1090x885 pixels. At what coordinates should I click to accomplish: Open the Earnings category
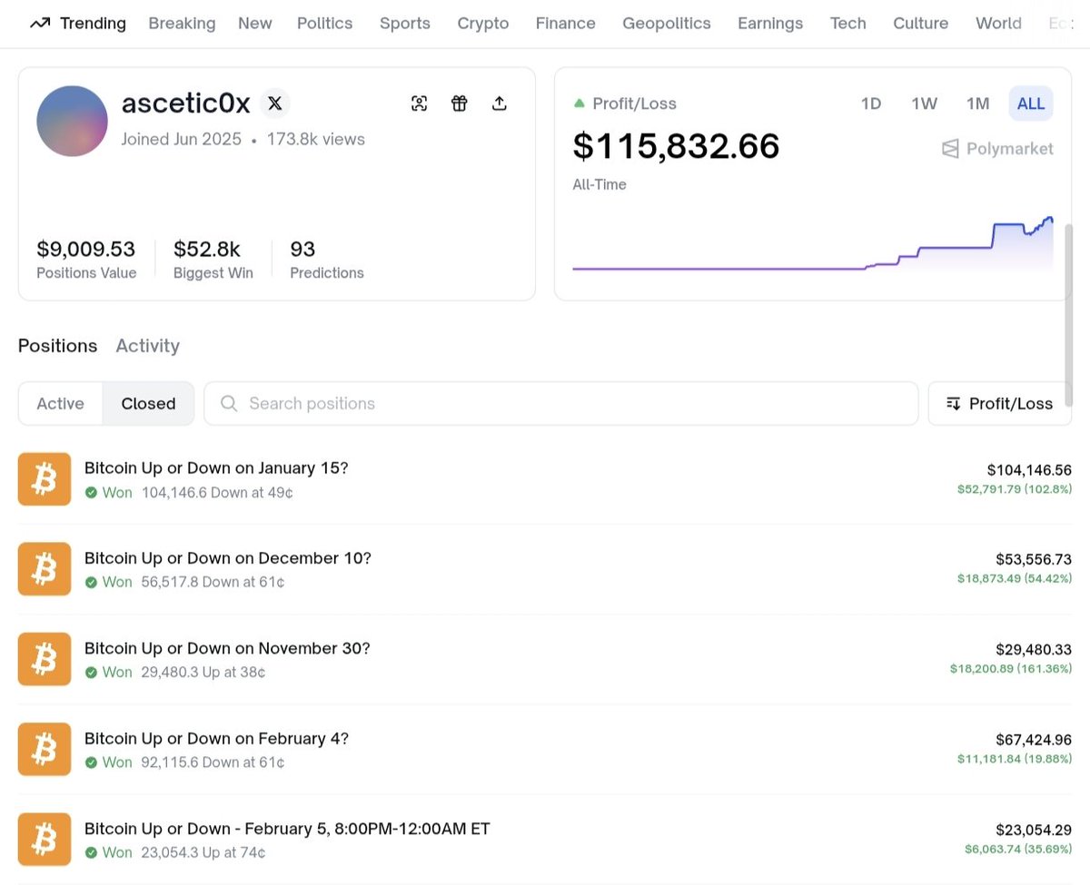[770, 24]
